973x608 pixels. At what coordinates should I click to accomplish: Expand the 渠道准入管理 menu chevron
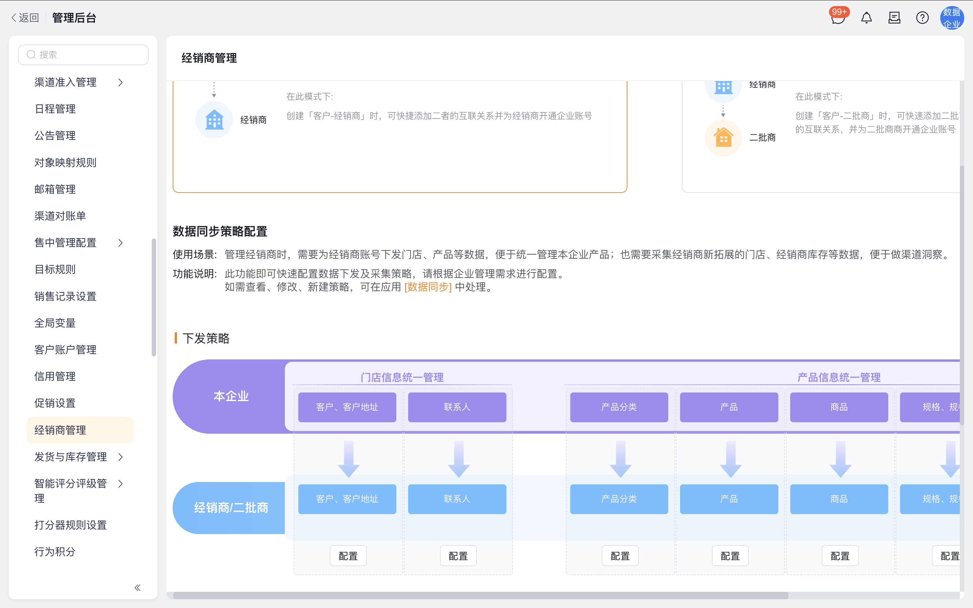120,82
